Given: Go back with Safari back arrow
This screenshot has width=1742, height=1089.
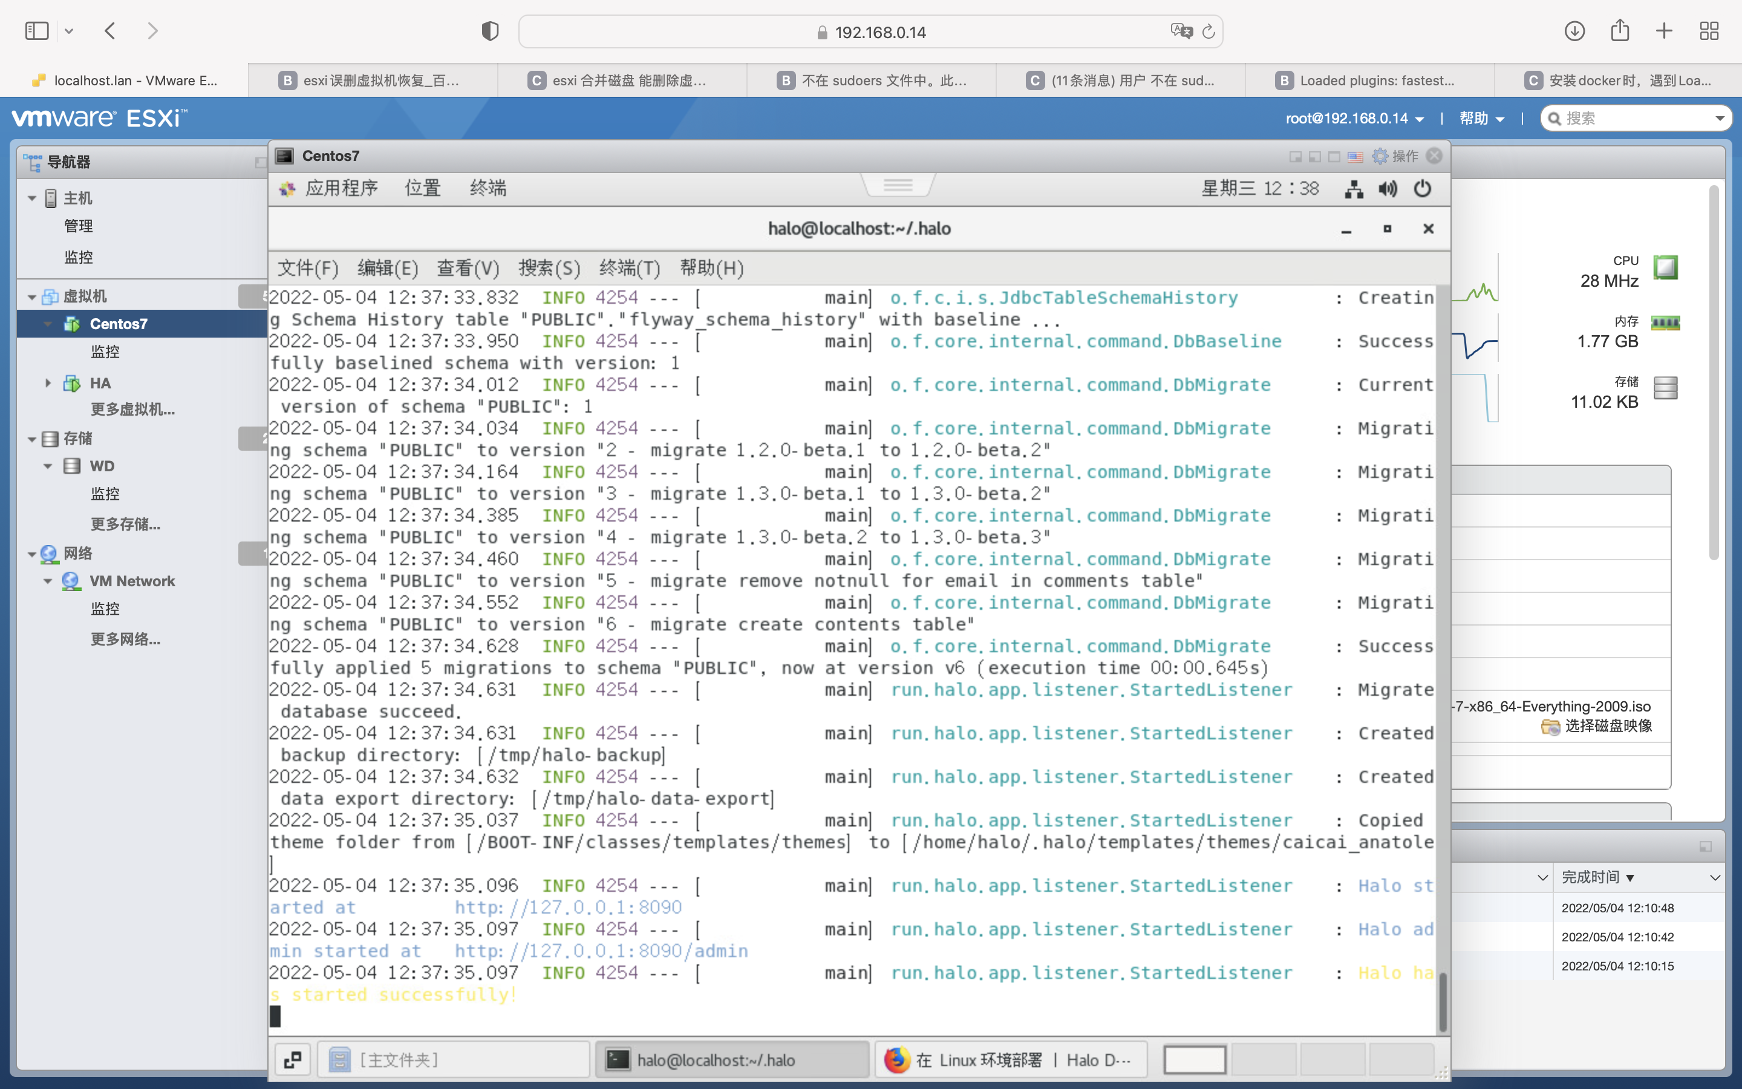Looking at the screenshot, I should point(110,31).
